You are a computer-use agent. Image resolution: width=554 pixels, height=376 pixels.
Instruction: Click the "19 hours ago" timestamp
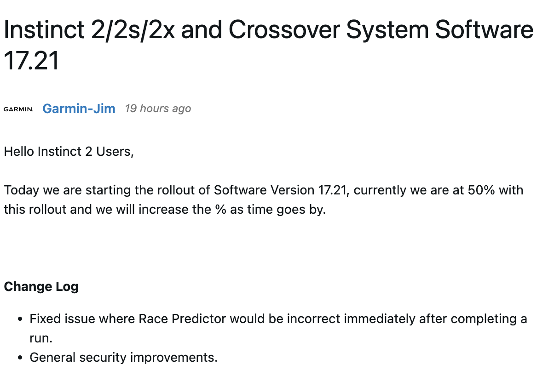[x=158, y=109]
